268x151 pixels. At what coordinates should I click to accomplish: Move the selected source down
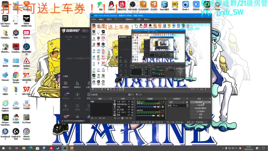[130, 118]
